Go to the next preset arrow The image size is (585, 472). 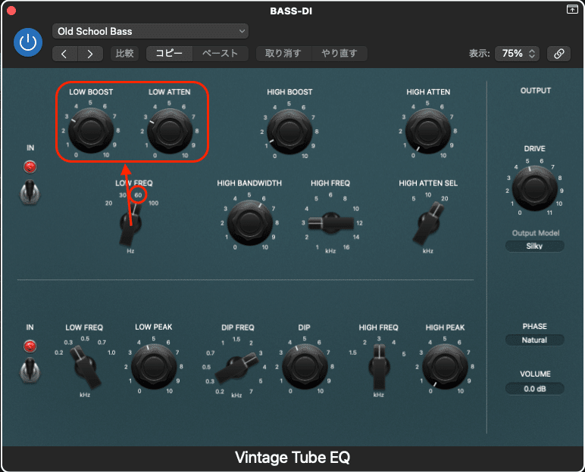pyautogui.click(x=90, y=54)
